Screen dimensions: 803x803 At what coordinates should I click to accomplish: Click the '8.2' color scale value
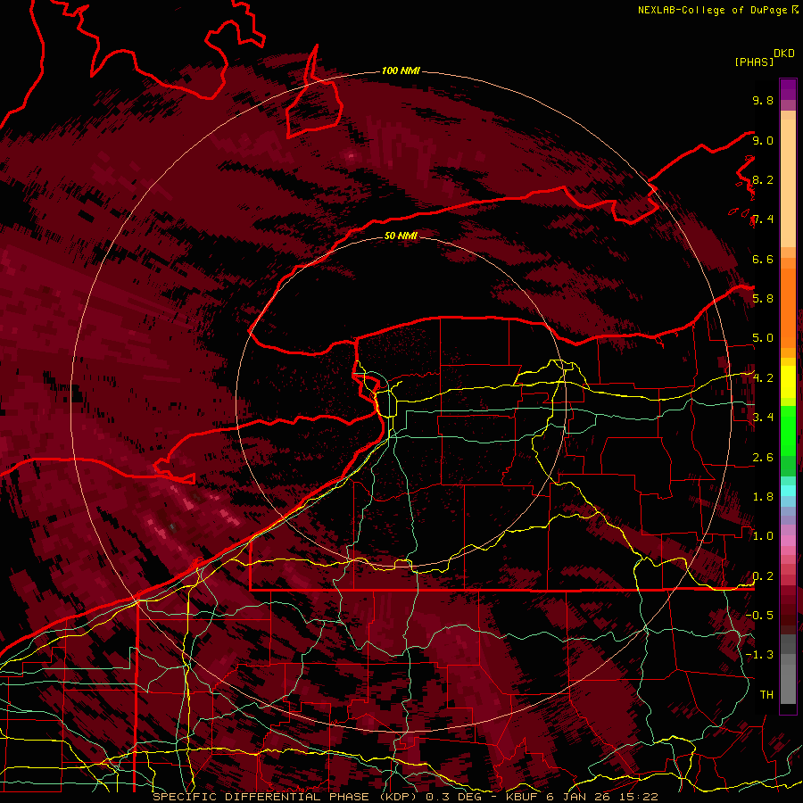[x=763, y=179]
